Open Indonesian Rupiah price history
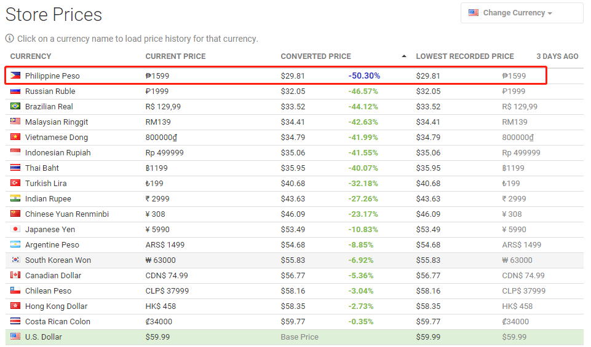Viewport: 591px width, 347px height. [x=58, y=153]
